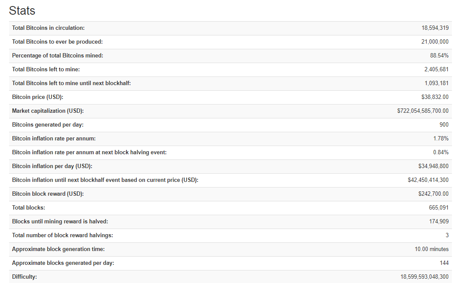The height and width of the screenshot is (283, 458).
Task: Select the "Bitcoin inflation per day (USD):" label
Action: pyautogui.click(x=52, y=166)
